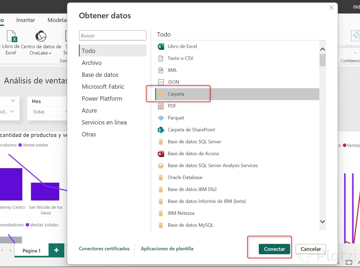Close the Obtener datos dialog
Screen dimensions: 360x268
pos(332,8)
